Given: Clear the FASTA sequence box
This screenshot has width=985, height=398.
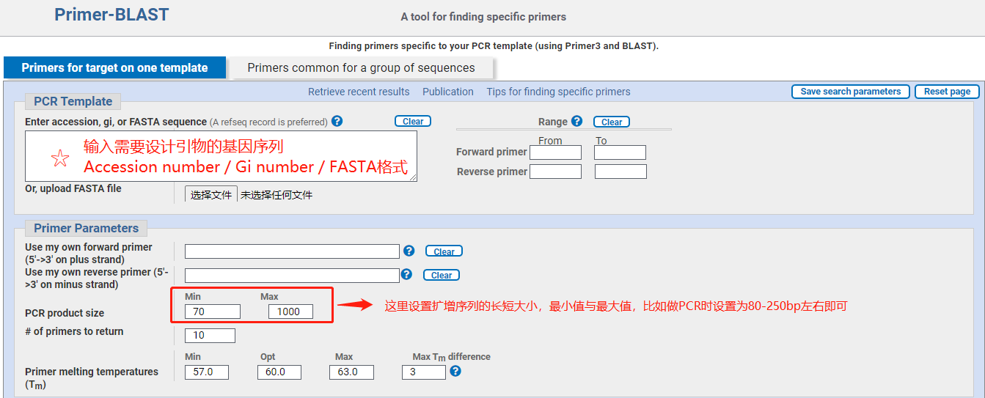Looking at the screenshot, I should pos(413,122).
